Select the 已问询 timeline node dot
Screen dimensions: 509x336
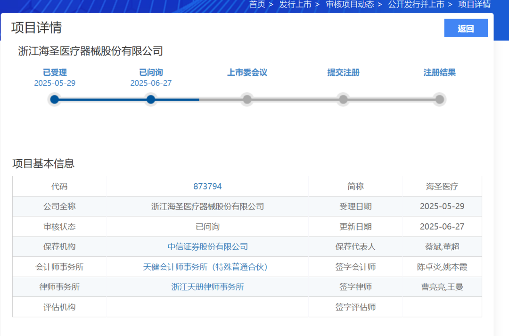tap(151, 99)
